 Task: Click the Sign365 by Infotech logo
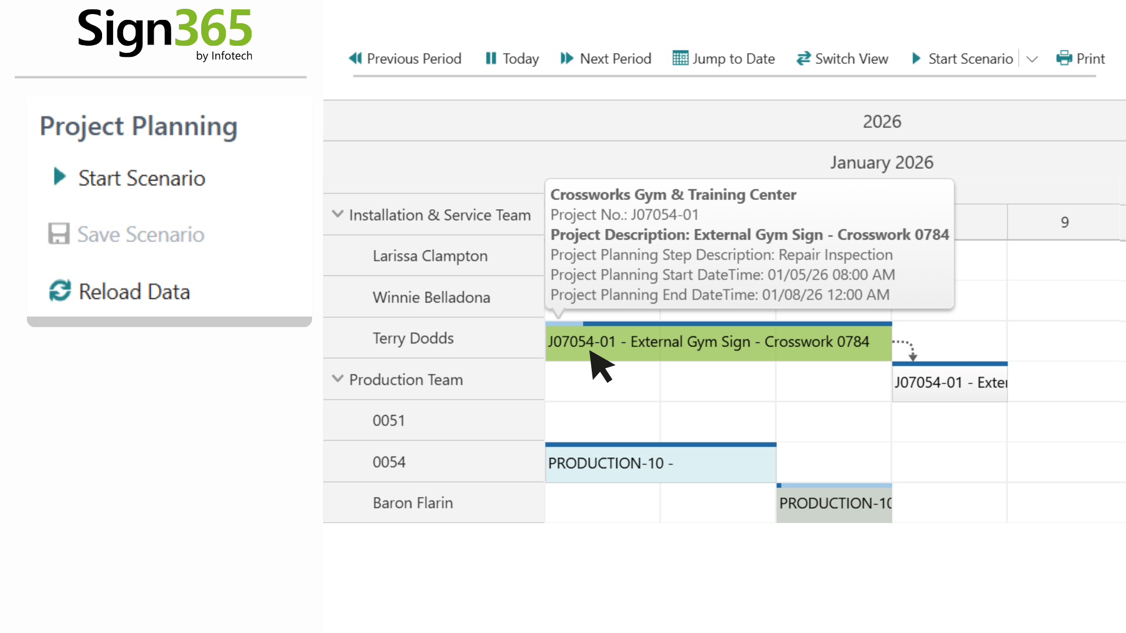coord(165,34)
